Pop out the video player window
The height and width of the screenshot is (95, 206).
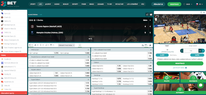pyautogui.click(x=201, y=13)
